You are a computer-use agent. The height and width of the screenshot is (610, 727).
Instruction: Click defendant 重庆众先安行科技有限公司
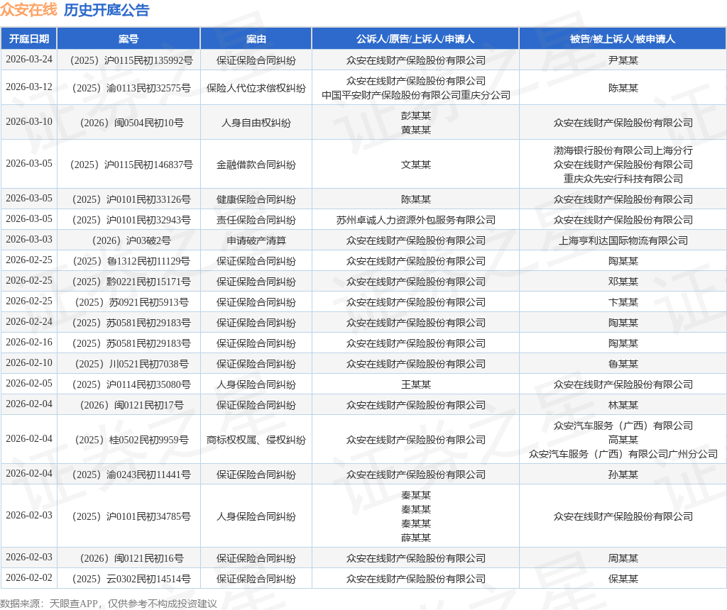[623, 178]
